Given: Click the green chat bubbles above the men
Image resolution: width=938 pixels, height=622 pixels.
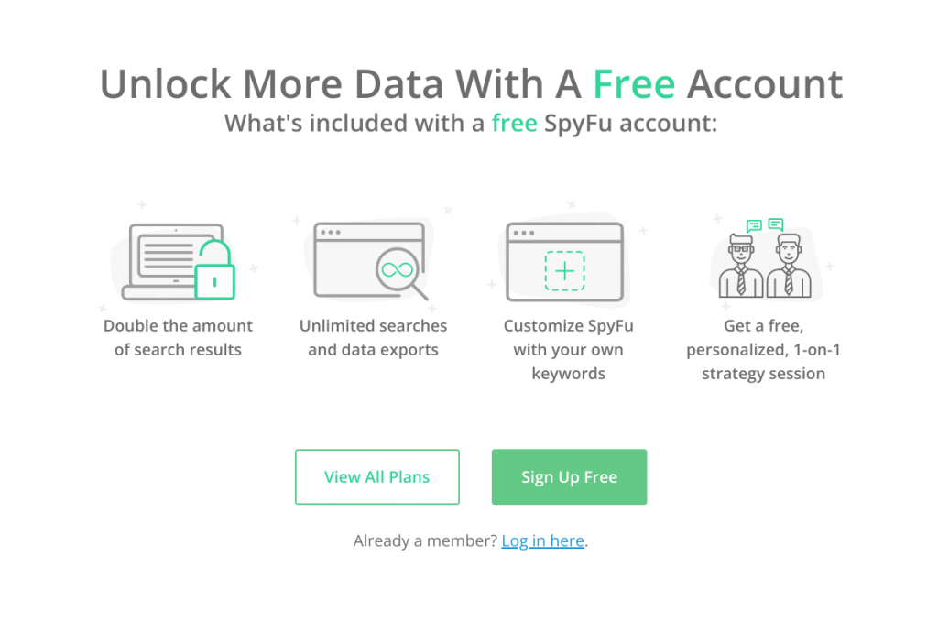Looking at the screenshot, I should coord(765,224).
